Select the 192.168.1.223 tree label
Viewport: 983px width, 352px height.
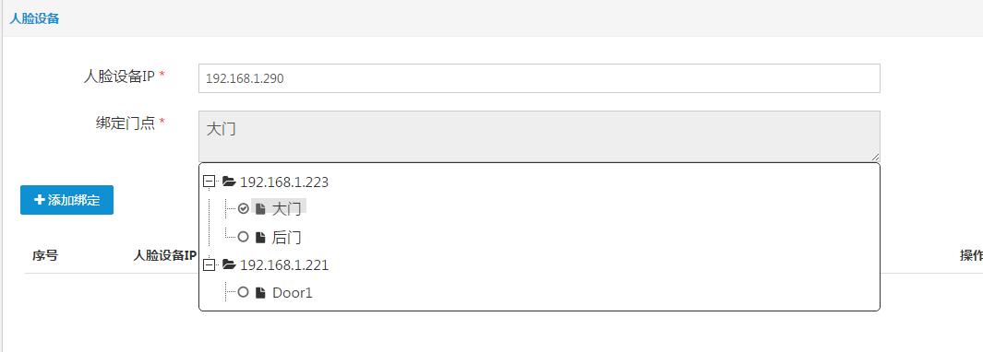284,182
